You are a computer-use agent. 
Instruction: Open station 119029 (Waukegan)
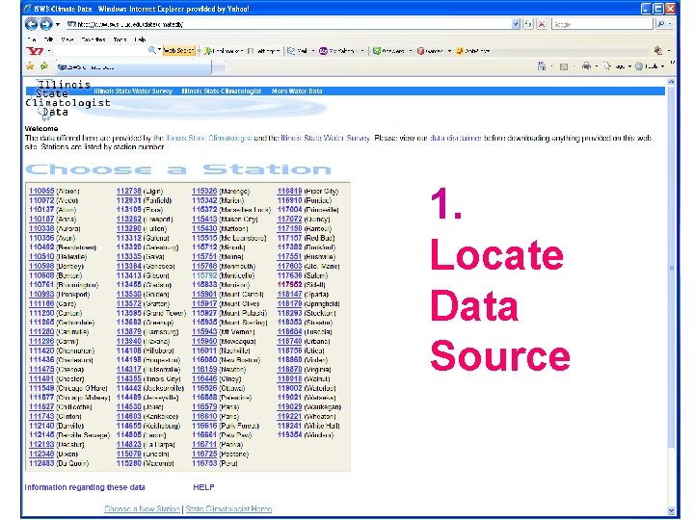(289, 406)
